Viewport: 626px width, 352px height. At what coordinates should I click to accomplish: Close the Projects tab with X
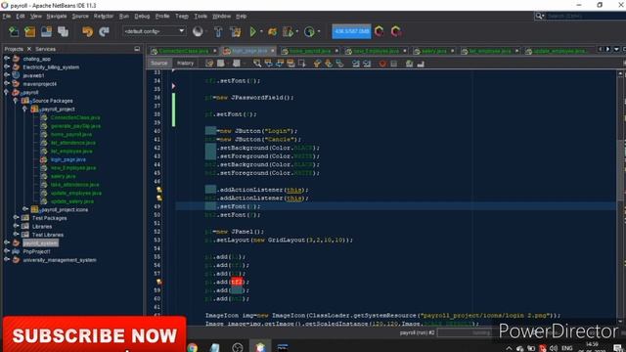point(29,49)
